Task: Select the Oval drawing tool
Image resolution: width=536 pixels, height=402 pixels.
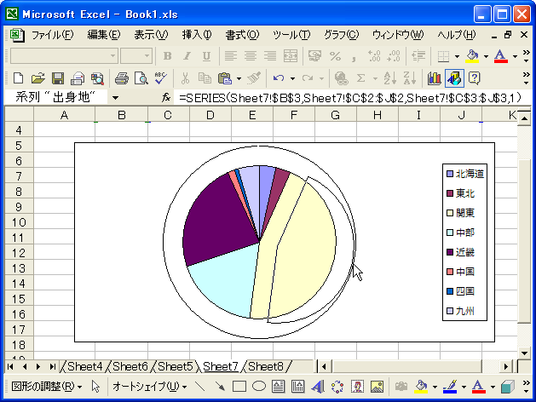Action: pos(259,387)
